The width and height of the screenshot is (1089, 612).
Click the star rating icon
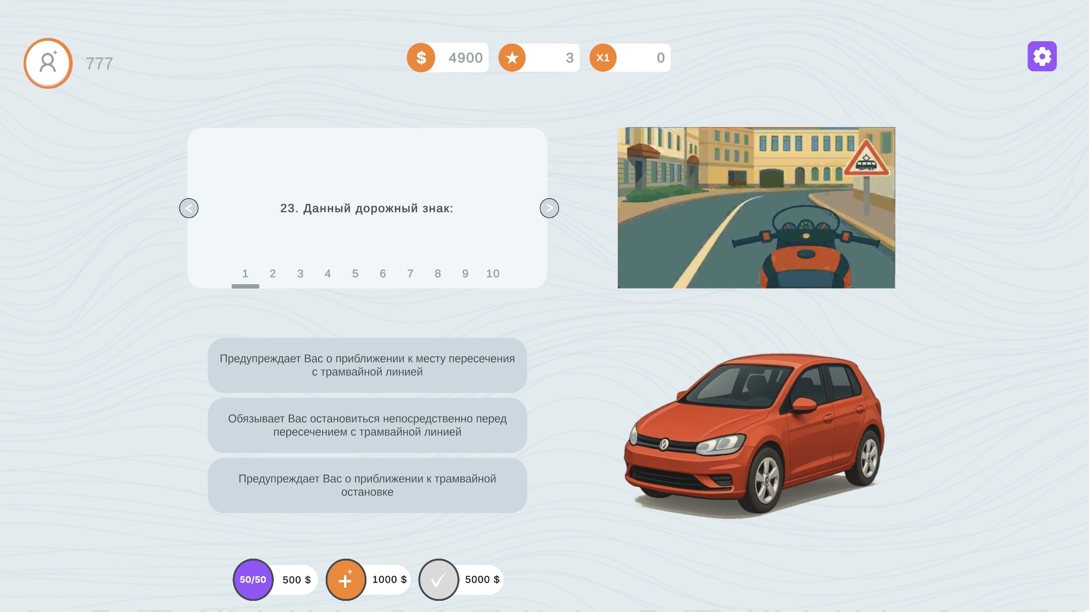click(x=513, y=57)
